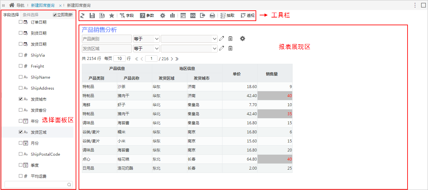Click the rows-per-page input box

(x=120, y=59)
